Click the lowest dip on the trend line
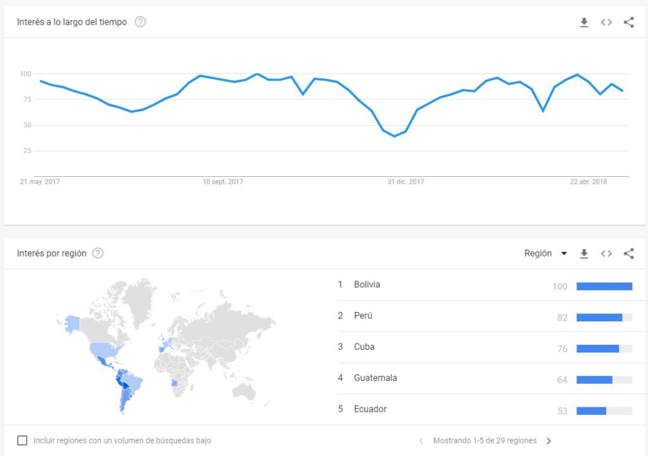Image resolution: width=648 pixels, height=456 pixels. (394, 136)
